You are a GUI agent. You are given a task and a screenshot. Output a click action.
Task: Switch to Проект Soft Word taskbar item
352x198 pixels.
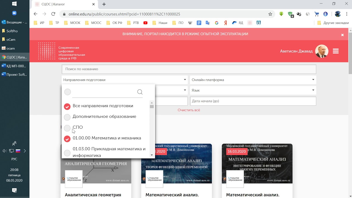(15, 74)
